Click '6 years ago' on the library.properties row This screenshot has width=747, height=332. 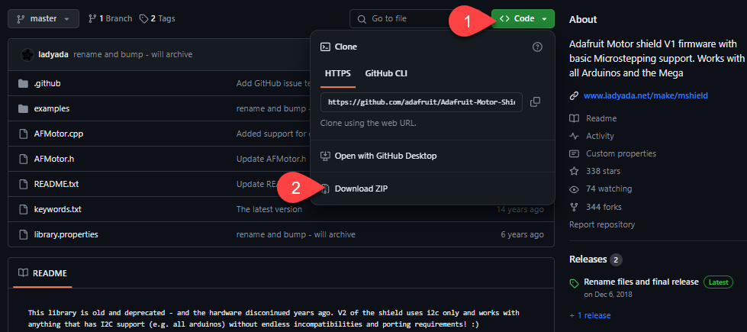(522, 234)
